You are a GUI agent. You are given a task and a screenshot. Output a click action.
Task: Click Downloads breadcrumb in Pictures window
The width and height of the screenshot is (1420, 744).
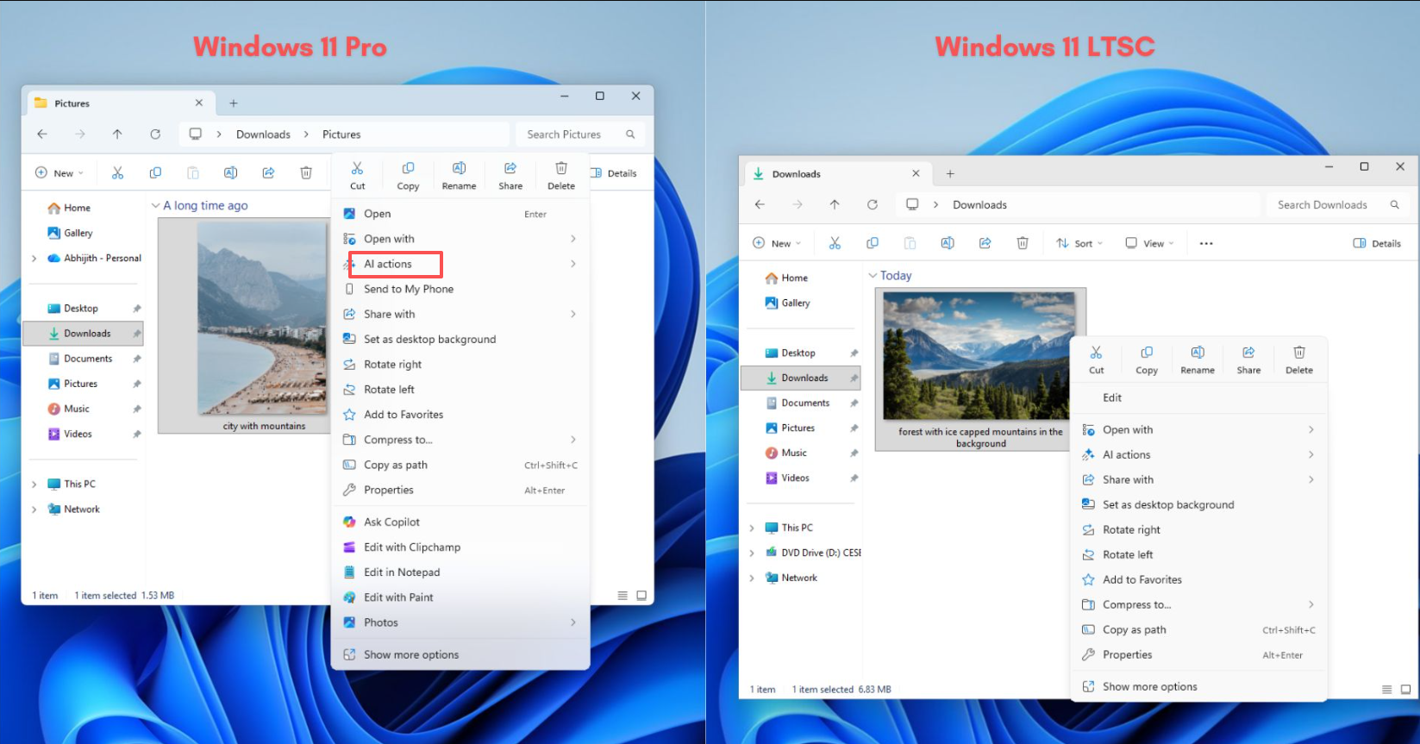pos(263,134)
